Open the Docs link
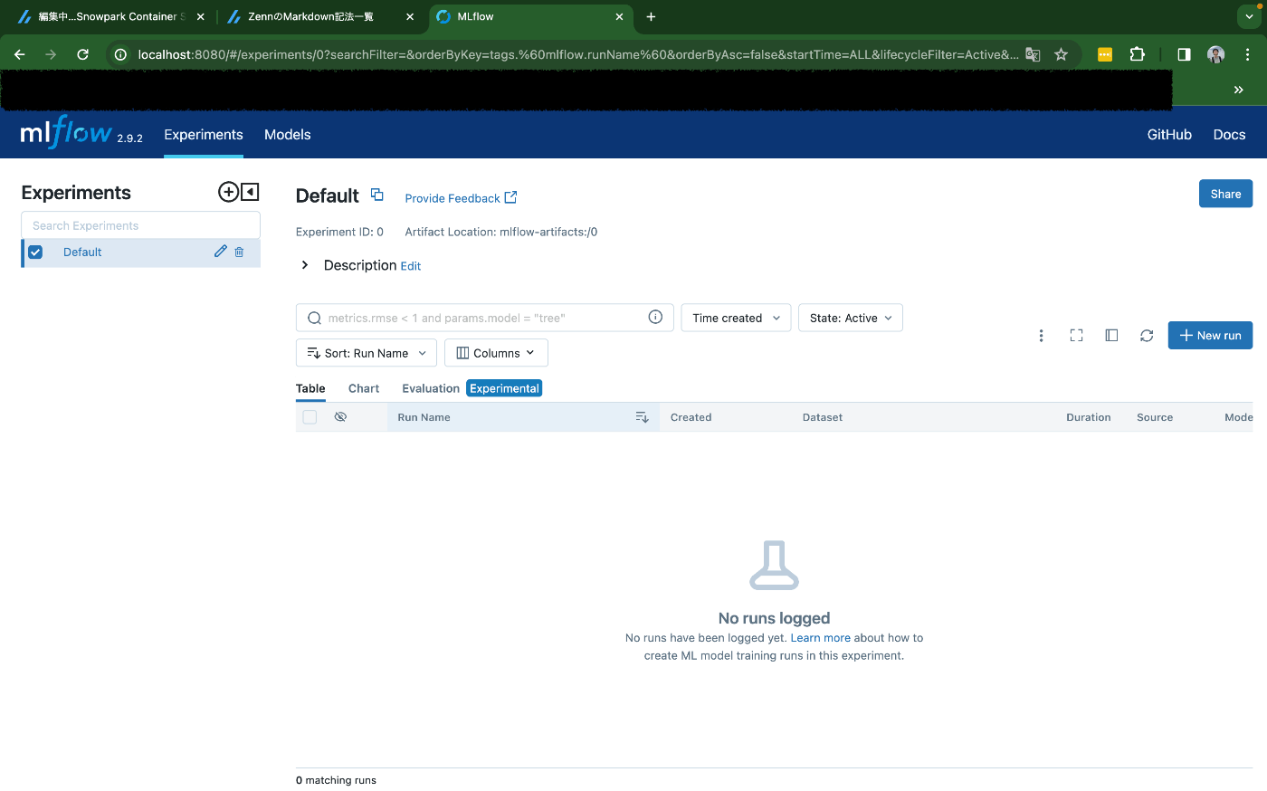Screen dimensions: 1267x791 tap(1229, 134)
